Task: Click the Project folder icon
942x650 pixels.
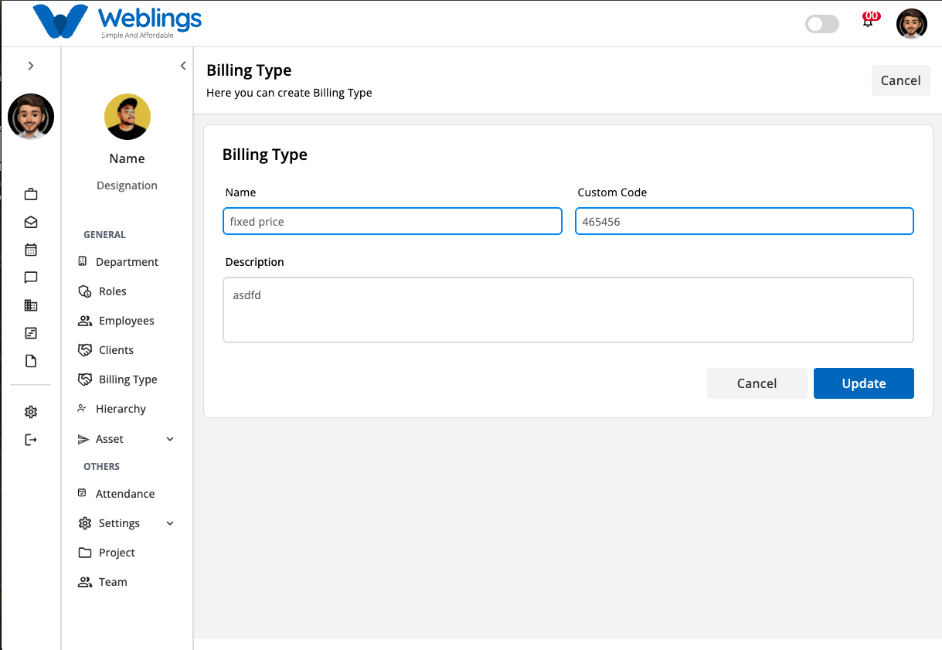Action: [85, 553]
